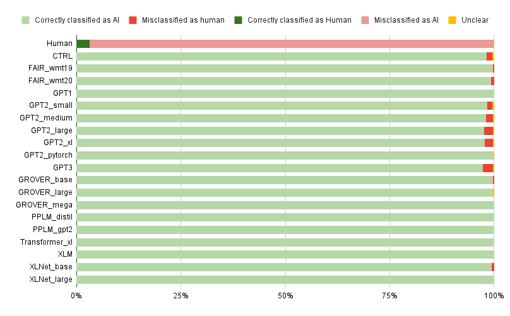Click the red 'Misclassified as human' legend swatch
Screen dimensions: 510x316
pos(133,20)
